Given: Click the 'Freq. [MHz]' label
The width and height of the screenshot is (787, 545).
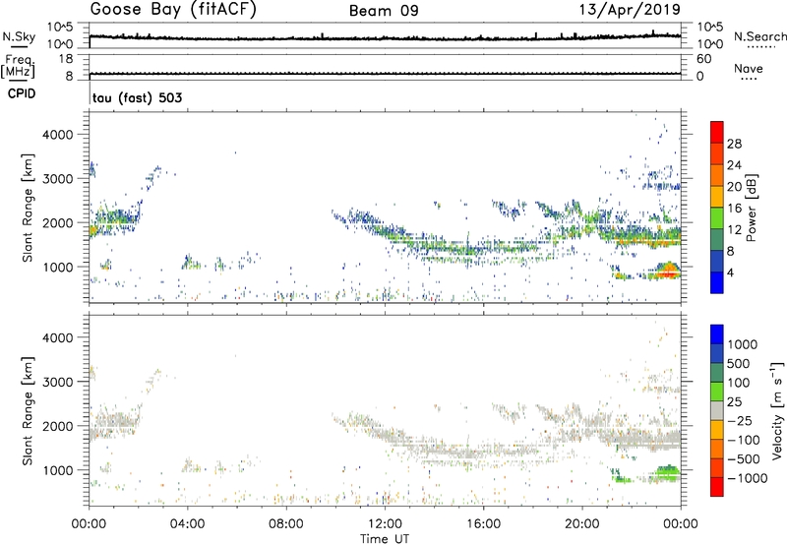Looking at the screenshot, I should tap(19, 66).
